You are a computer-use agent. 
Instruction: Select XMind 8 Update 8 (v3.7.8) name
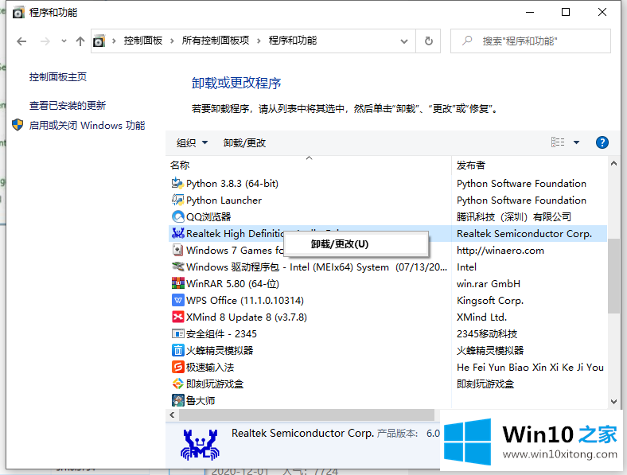pos(247,317)
